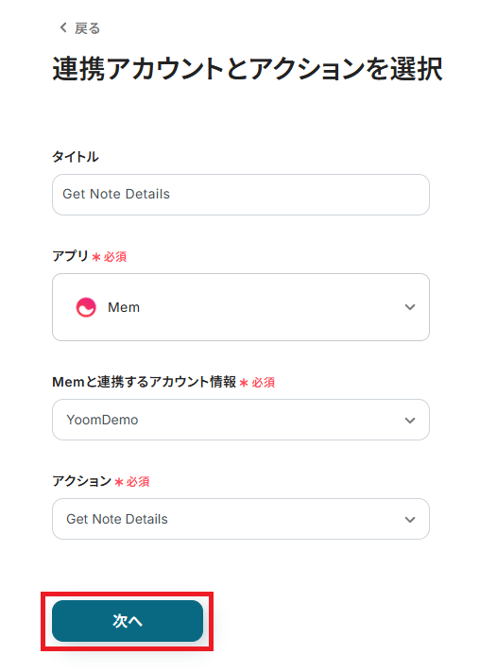
Task: Focus the タイトル input field
Action: 241,195
